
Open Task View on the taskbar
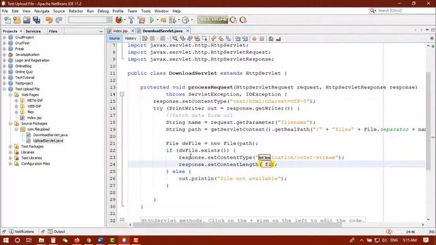pos(29,240)
